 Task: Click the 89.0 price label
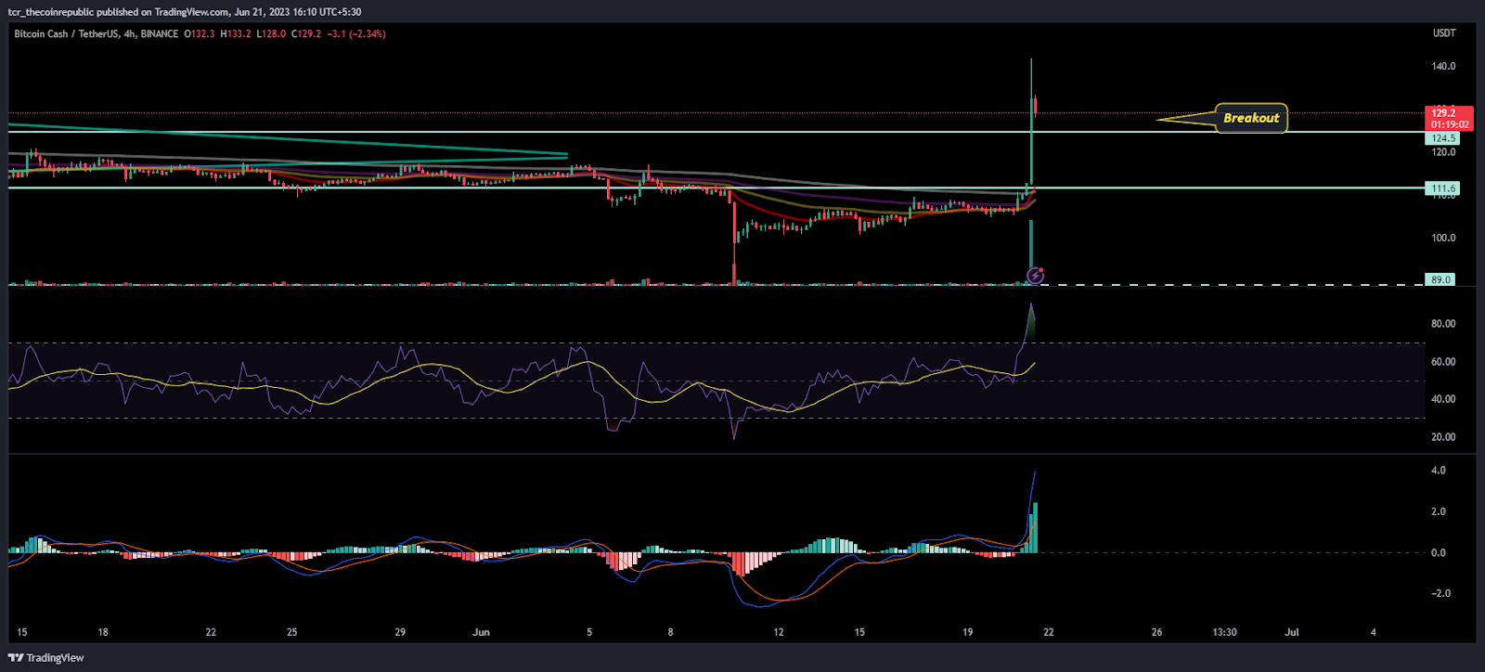point(1440,279)
